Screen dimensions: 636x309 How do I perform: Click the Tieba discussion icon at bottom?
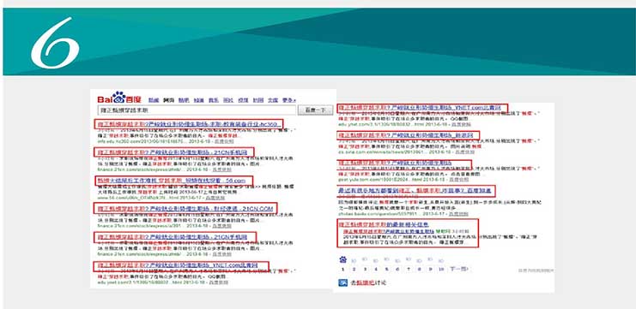pyautogui.click(x=342, y=282)
